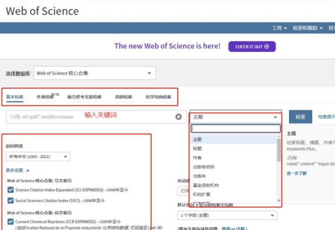Screen dimensions: 335x230
Task: Choose 出版物名称 option in field list
Action: pos(234,167)
